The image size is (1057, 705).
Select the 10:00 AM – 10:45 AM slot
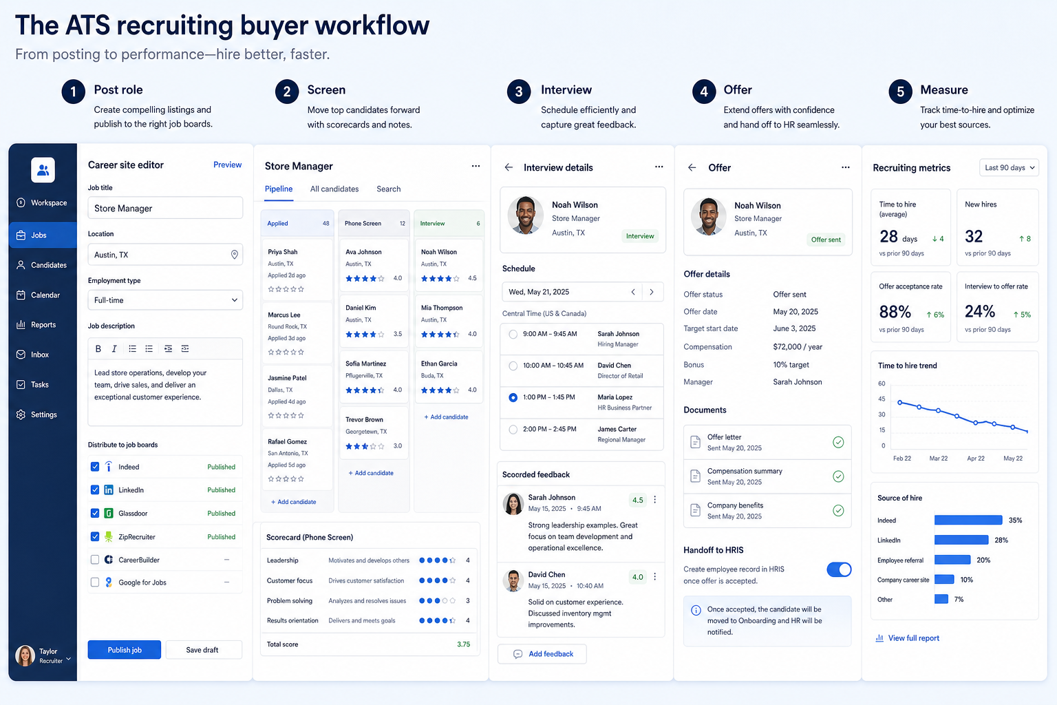(513, 366)
